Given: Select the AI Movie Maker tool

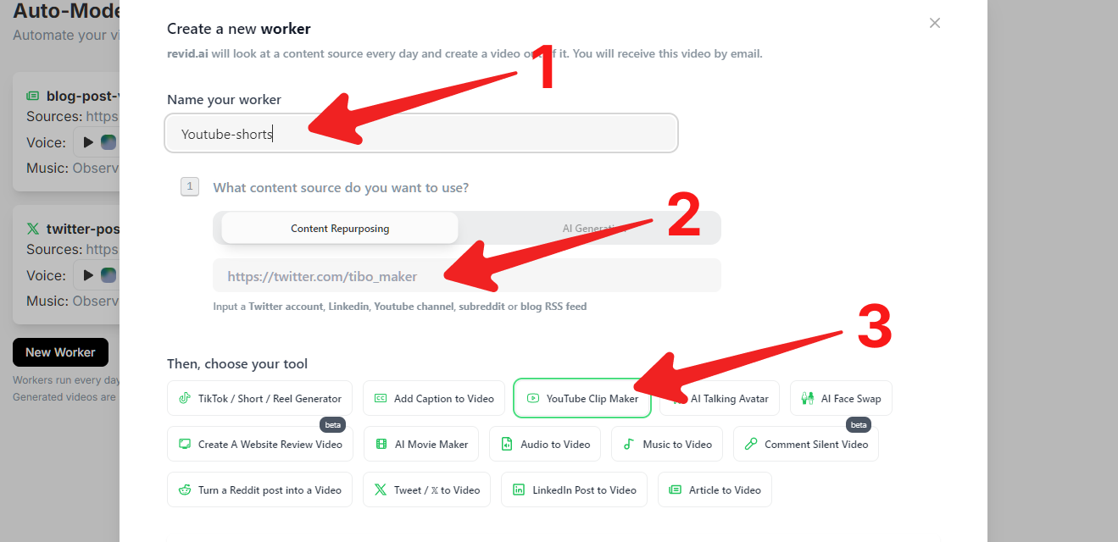Looking at the screenshot, I should point(421,444).
